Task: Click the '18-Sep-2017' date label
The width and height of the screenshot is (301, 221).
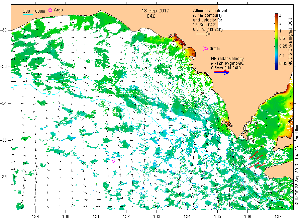Action: [155, 11]
